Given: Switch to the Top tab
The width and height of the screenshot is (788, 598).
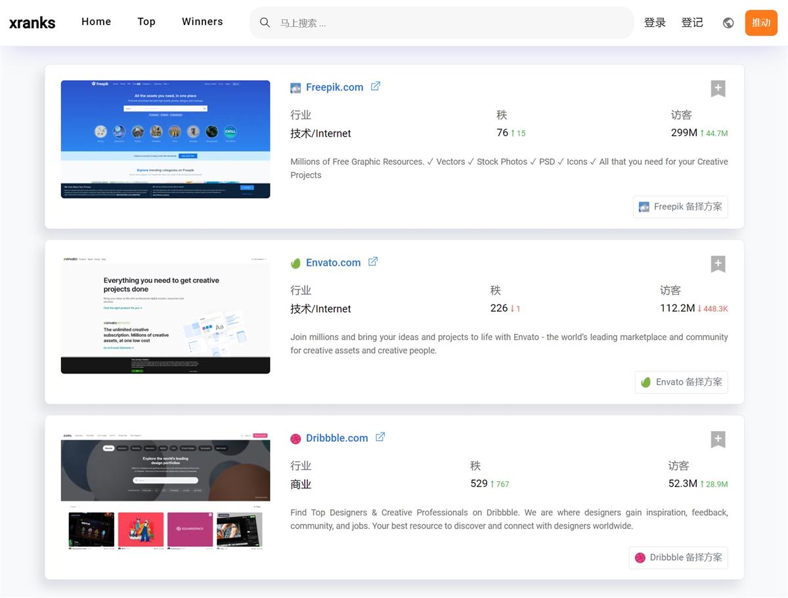Looking at the screenshot, I should click(x=146, y=21).
